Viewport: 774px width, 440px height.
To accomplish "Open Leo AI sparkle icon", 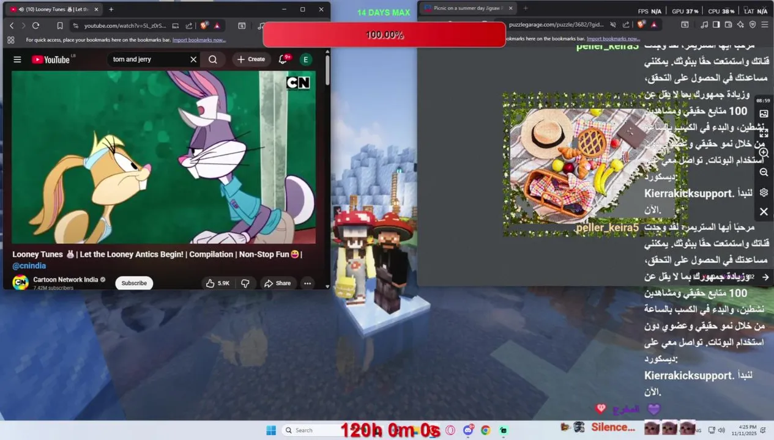I will click(740, 24).
